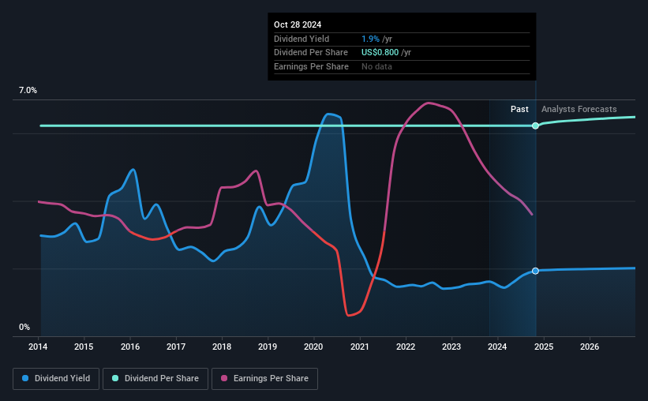Click the 2017 label on the time axis
Screen dimensions: 648x401
click(x=176, y=347)
